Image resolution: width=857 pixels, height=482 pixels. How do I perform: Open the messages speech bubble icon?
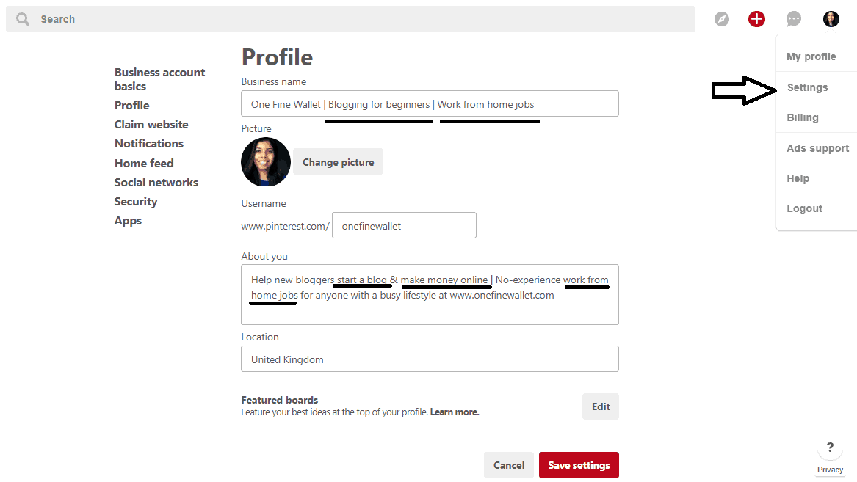click(x=793, y=19)
